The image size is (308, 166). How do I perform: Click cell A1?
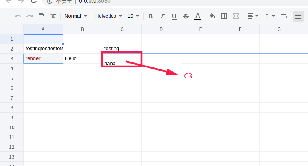[x=43, y=39]
